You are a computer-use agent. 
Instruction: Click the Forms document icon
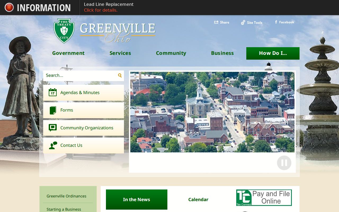[53, 110]
